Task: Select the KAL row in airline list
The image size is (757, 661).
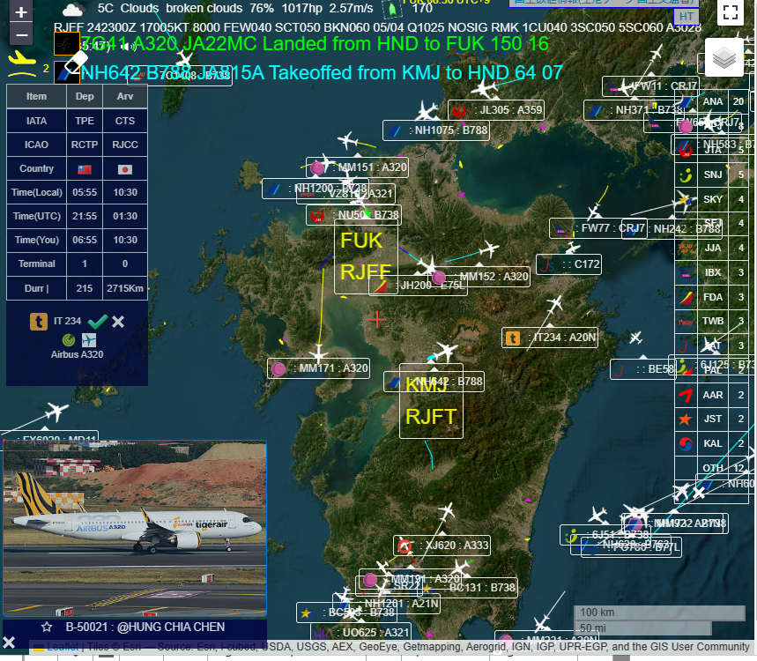Action: [712, 443]
